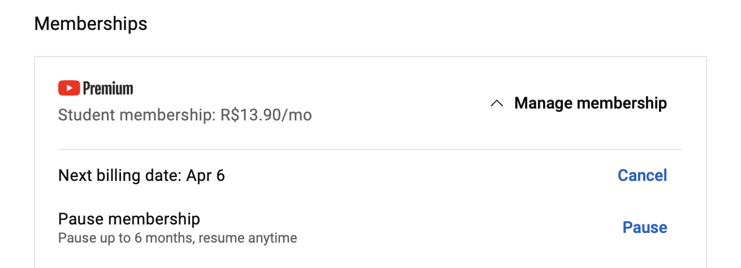This screenshot has width=741, height=268.
Task: Click the Manage membership label
Action: [x=591, y=103]
